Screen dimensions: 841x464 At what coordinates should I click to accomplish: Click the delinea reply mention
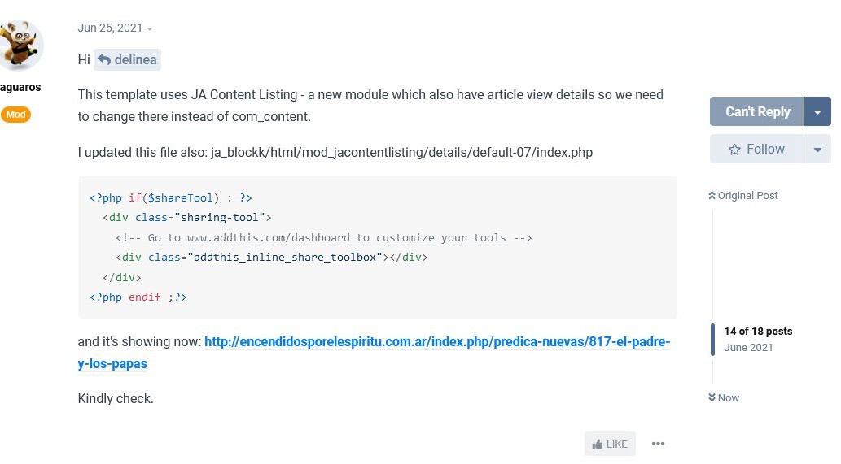pyautogui.click(x=134, y=59)
